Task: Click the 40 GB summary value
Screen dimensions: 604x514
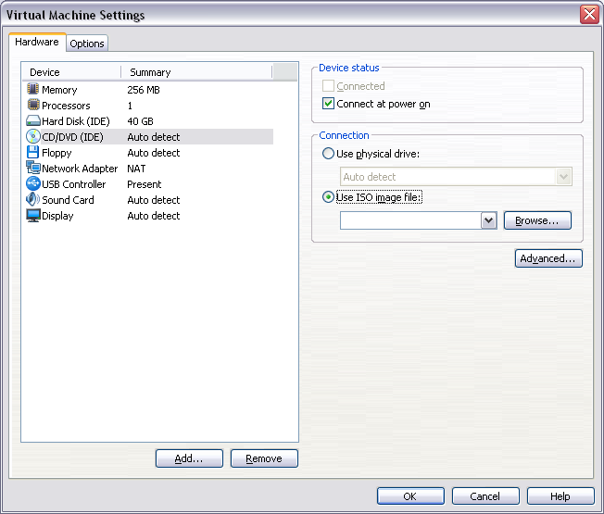Action: (x=140, y=121)
